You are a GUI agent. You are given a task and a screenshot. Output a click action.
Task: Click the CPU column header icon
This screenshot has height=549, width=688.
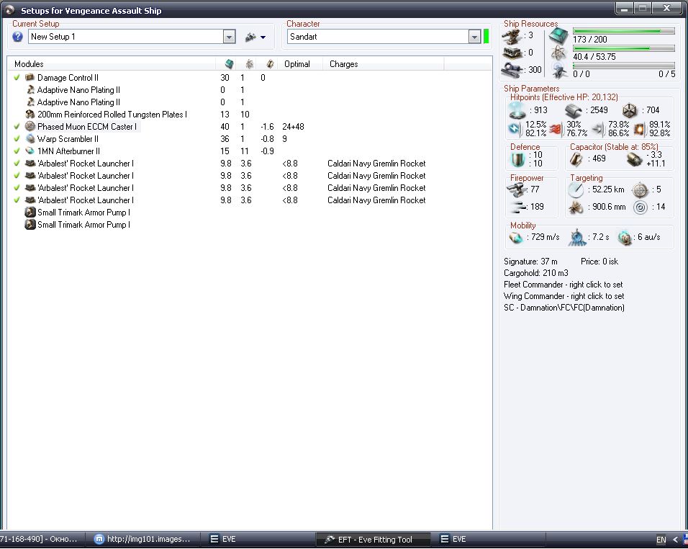(229, 64)
